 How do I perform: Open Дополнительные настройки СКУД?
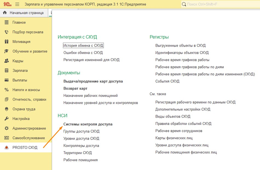click(x=183, y=109)
